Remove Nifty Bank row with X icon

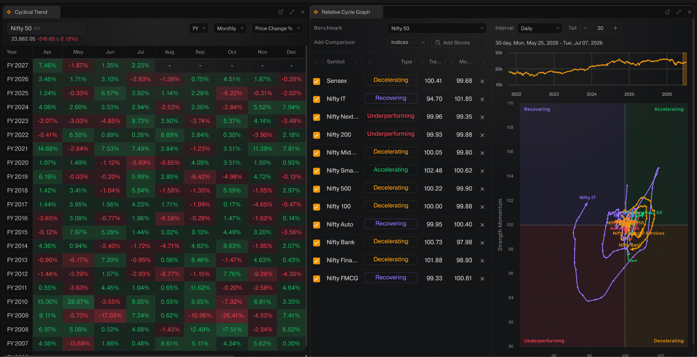coord(482,243)
